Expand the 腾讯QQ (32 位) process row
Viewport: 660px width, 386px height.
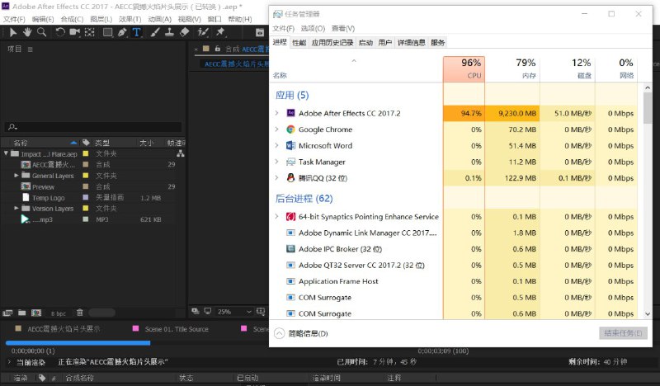tap(276, 177)
